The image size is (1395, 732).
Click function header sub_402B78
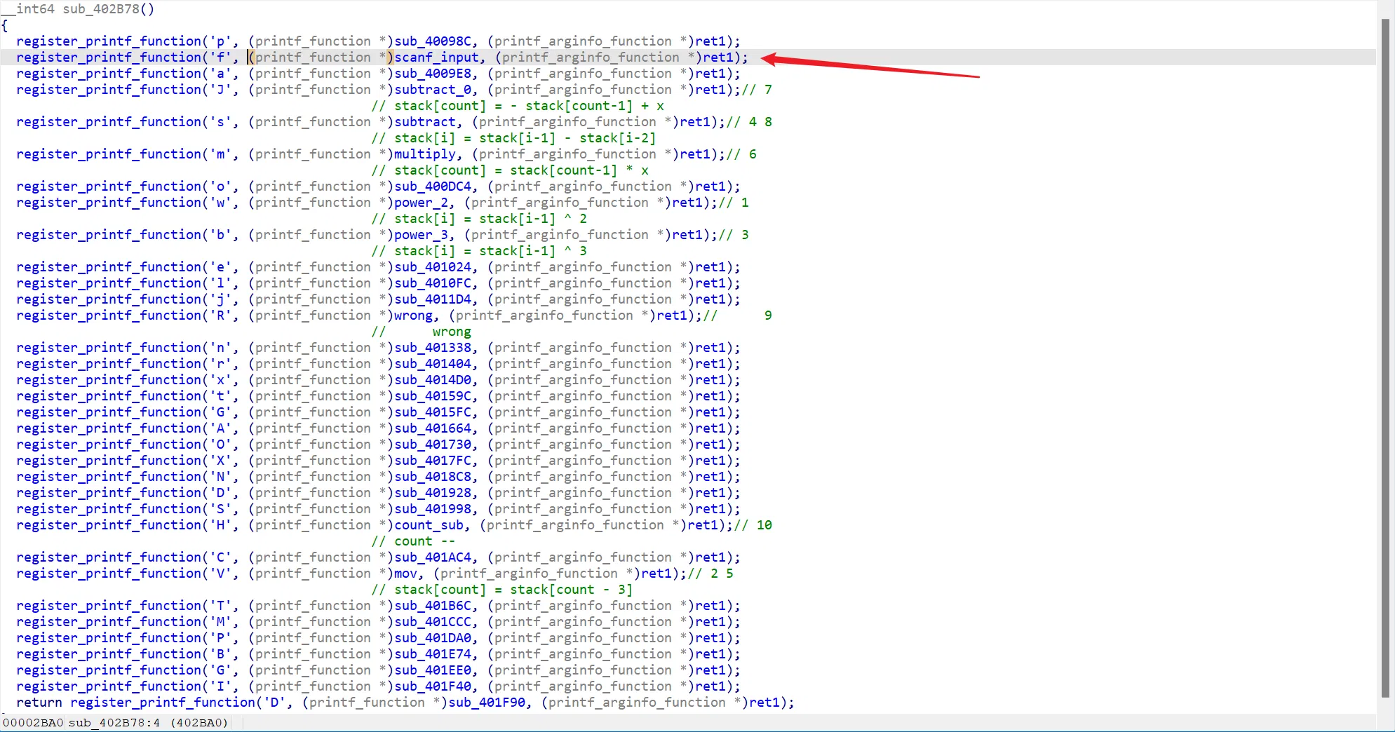tap(101, 9)
